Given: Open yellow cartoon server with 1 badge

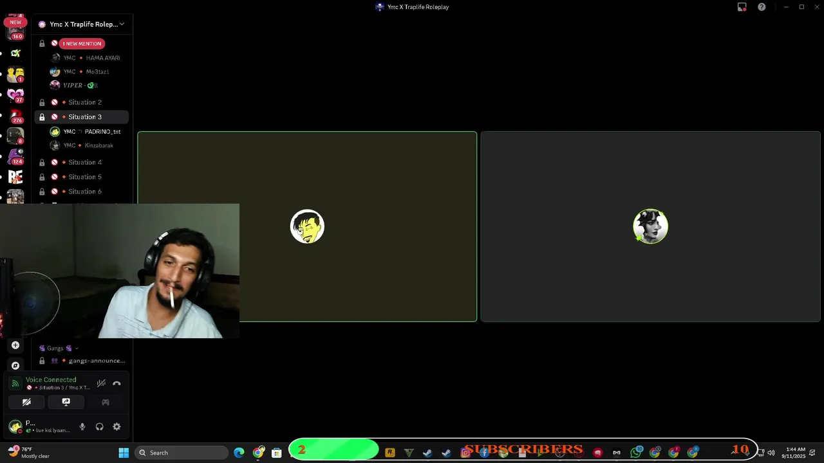Looking at the screenshot, I should (15, 75).
